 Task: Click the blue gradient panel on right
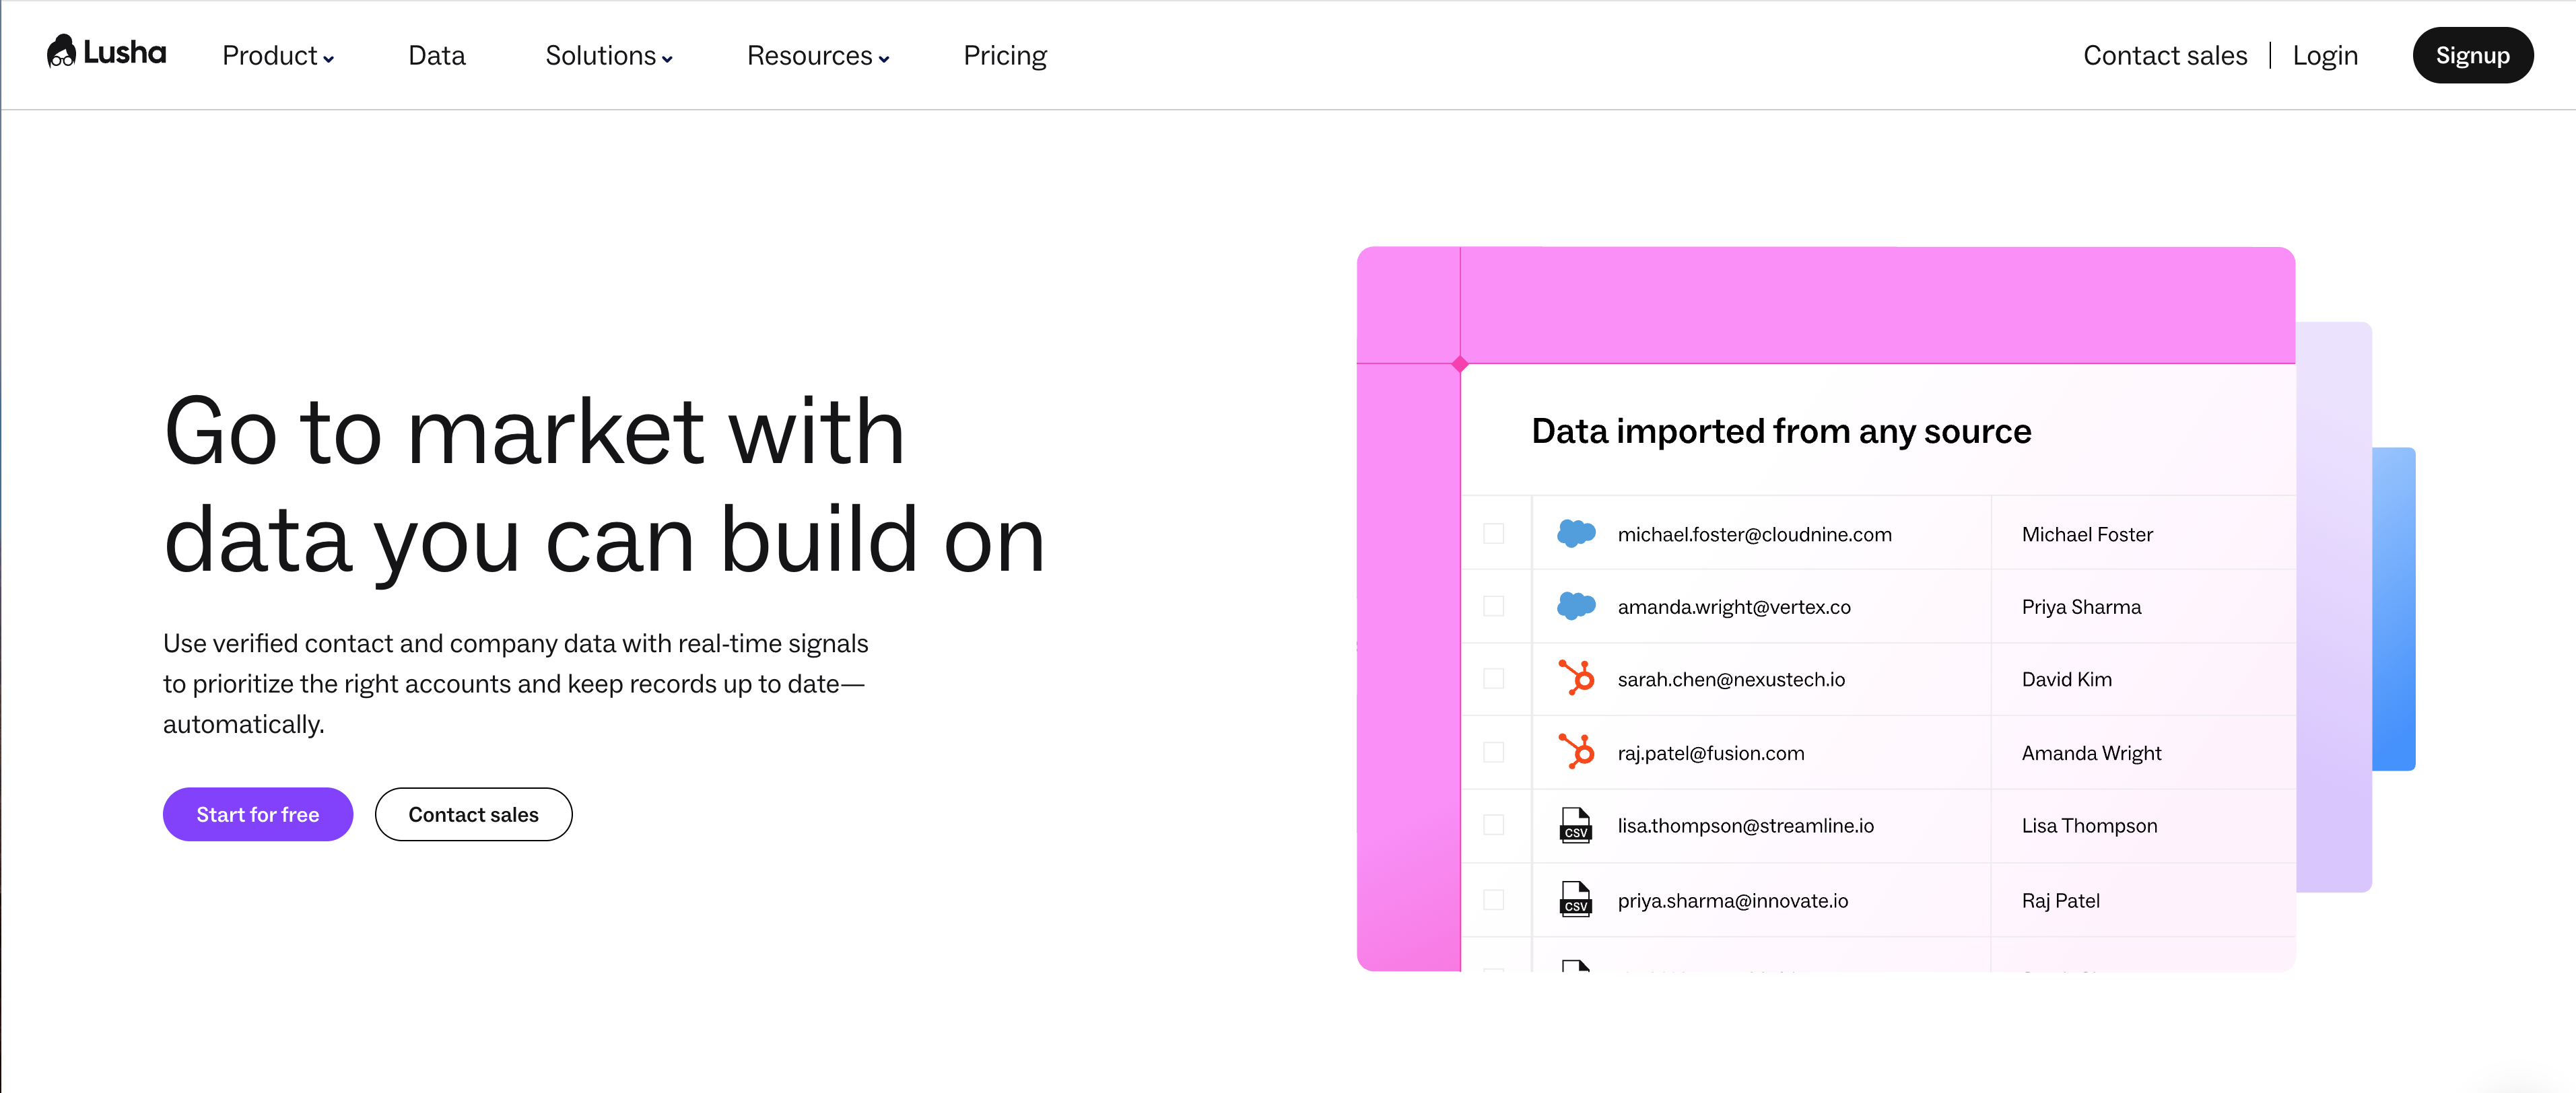coord(2394,608)
